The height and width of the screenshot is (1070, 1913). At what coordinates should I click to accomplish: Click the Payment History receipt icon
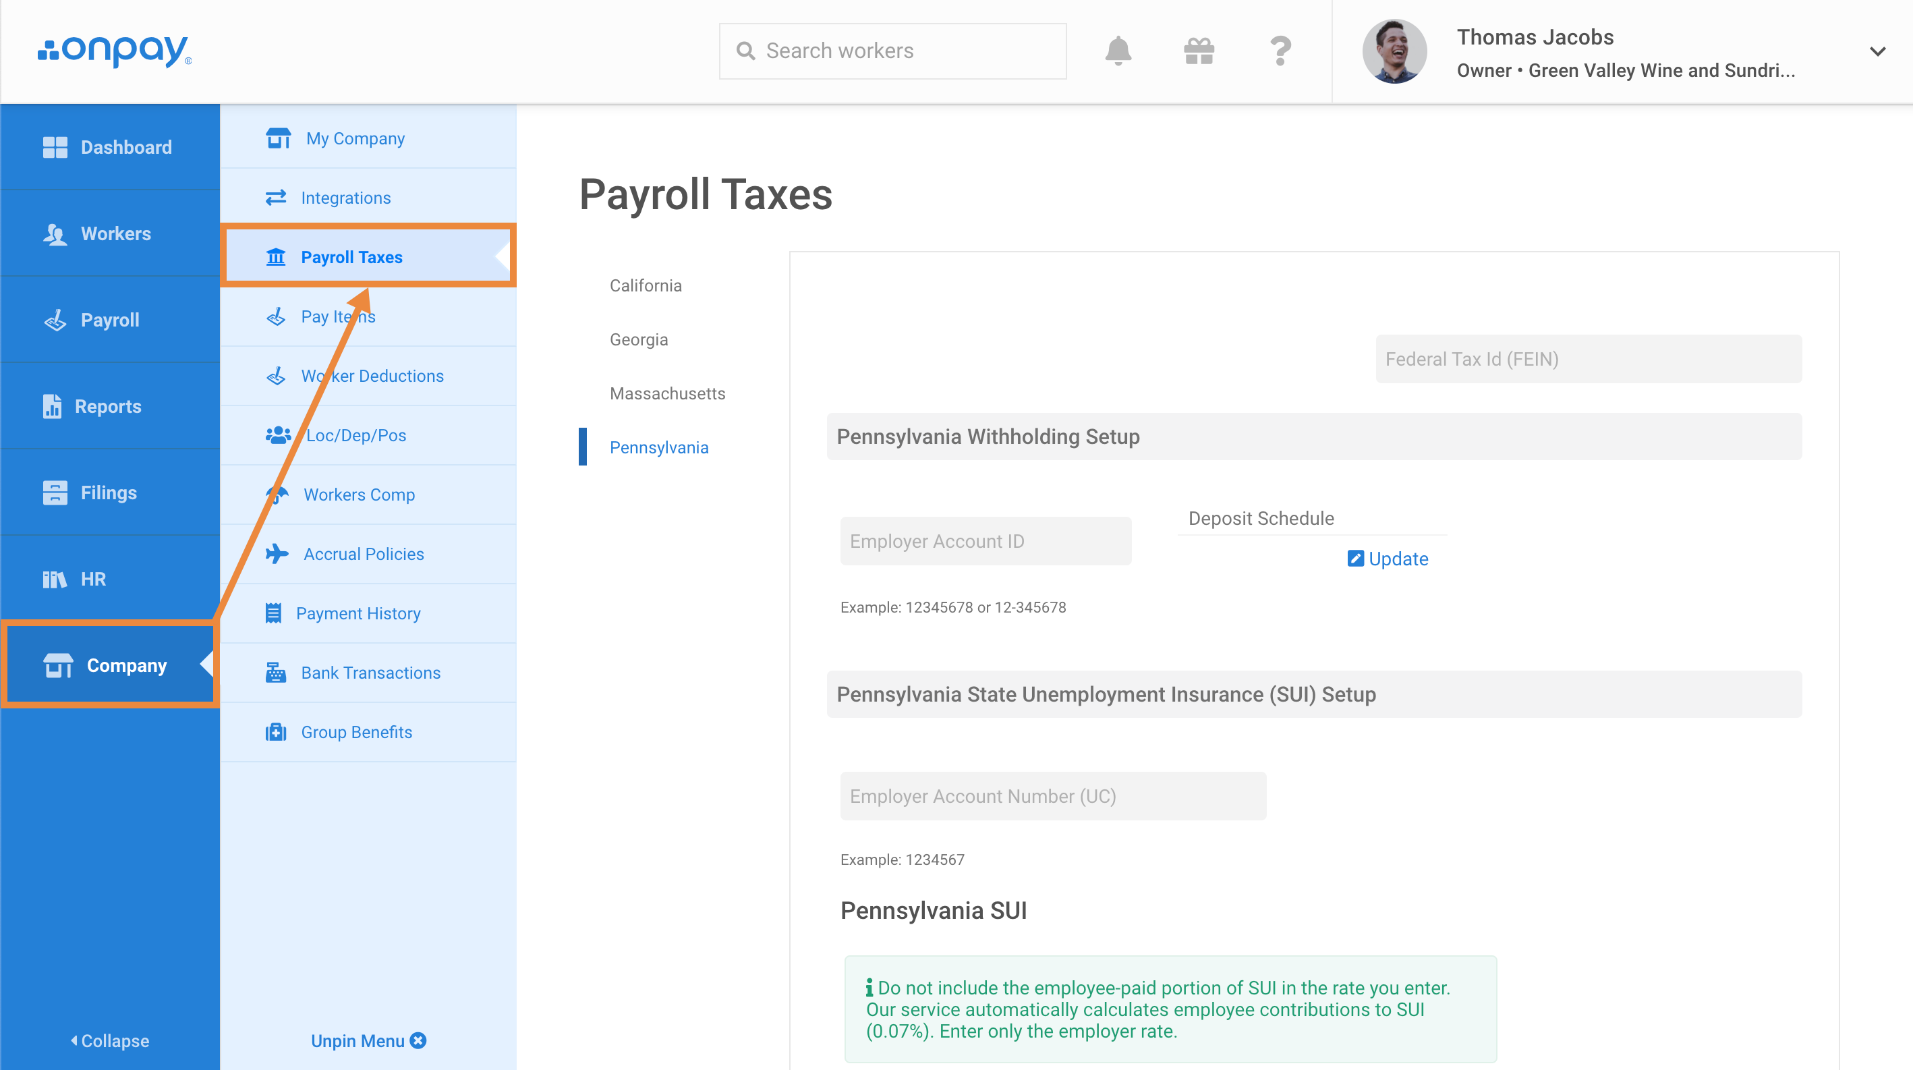tap(273, 613)
